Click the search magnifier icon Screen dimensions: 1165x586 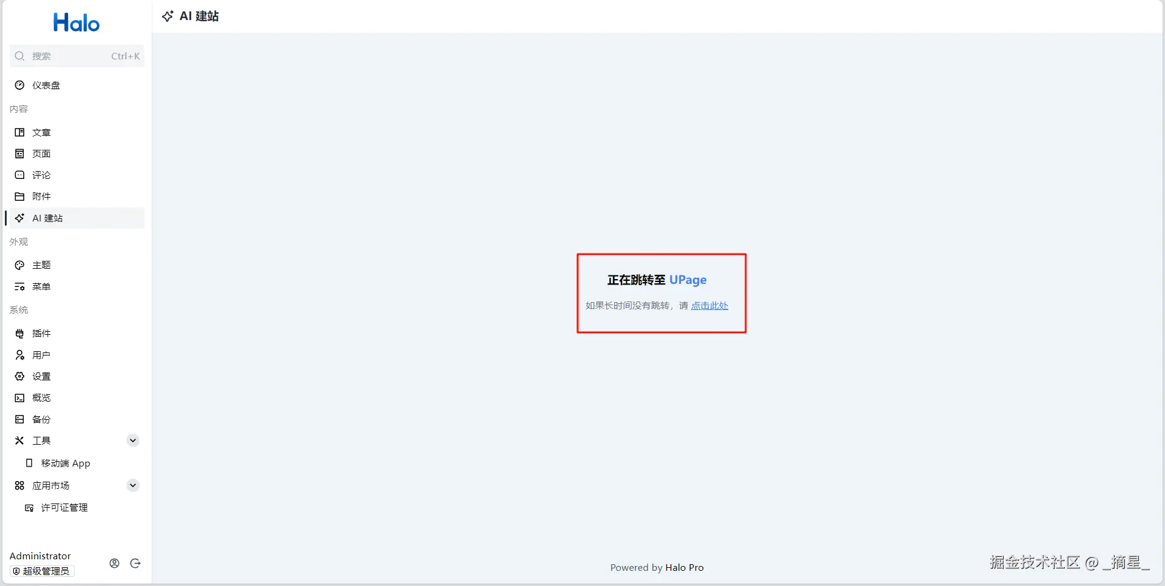(19, 56)
